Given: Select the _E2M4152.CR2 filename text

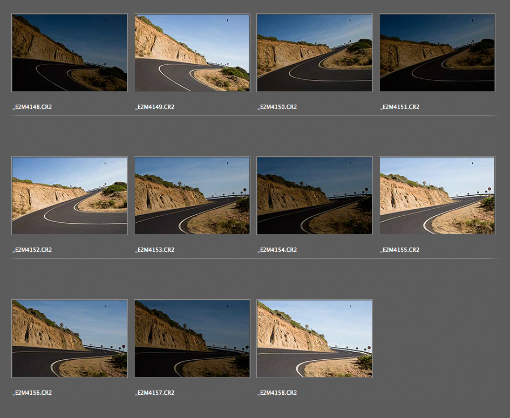Looking at the screenshot, I should (32, 250).
